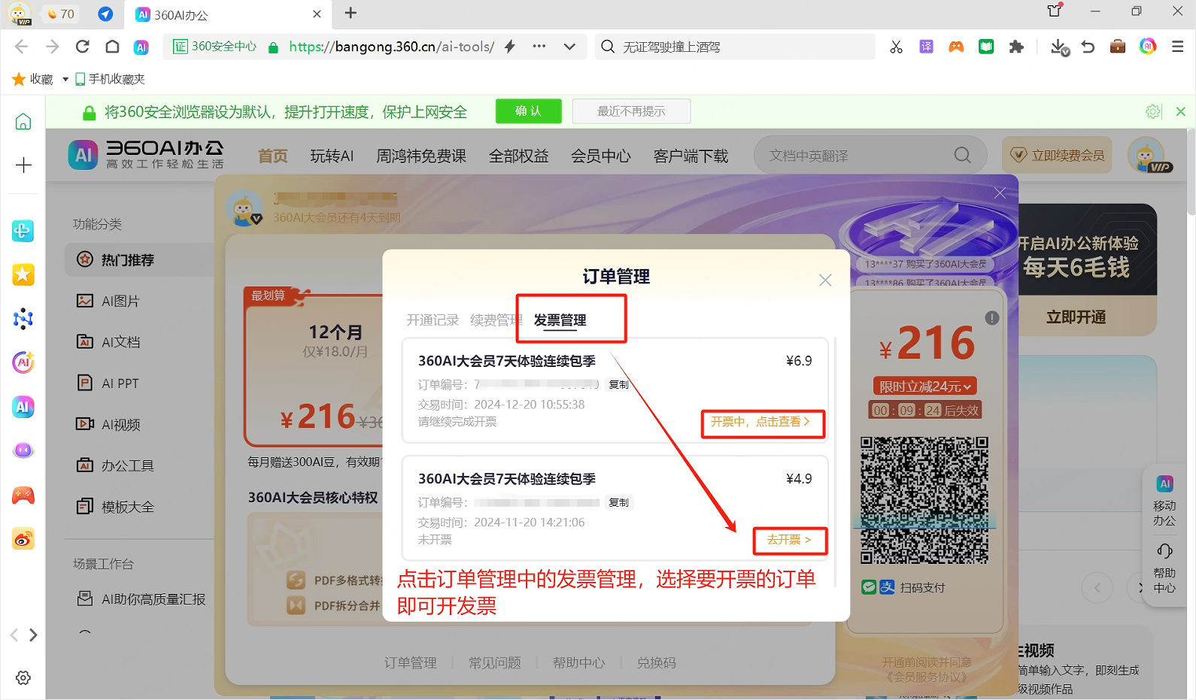Open the briefcase toolbox icon
This screenshot has width=1196, height=700.
(1118, 47)
